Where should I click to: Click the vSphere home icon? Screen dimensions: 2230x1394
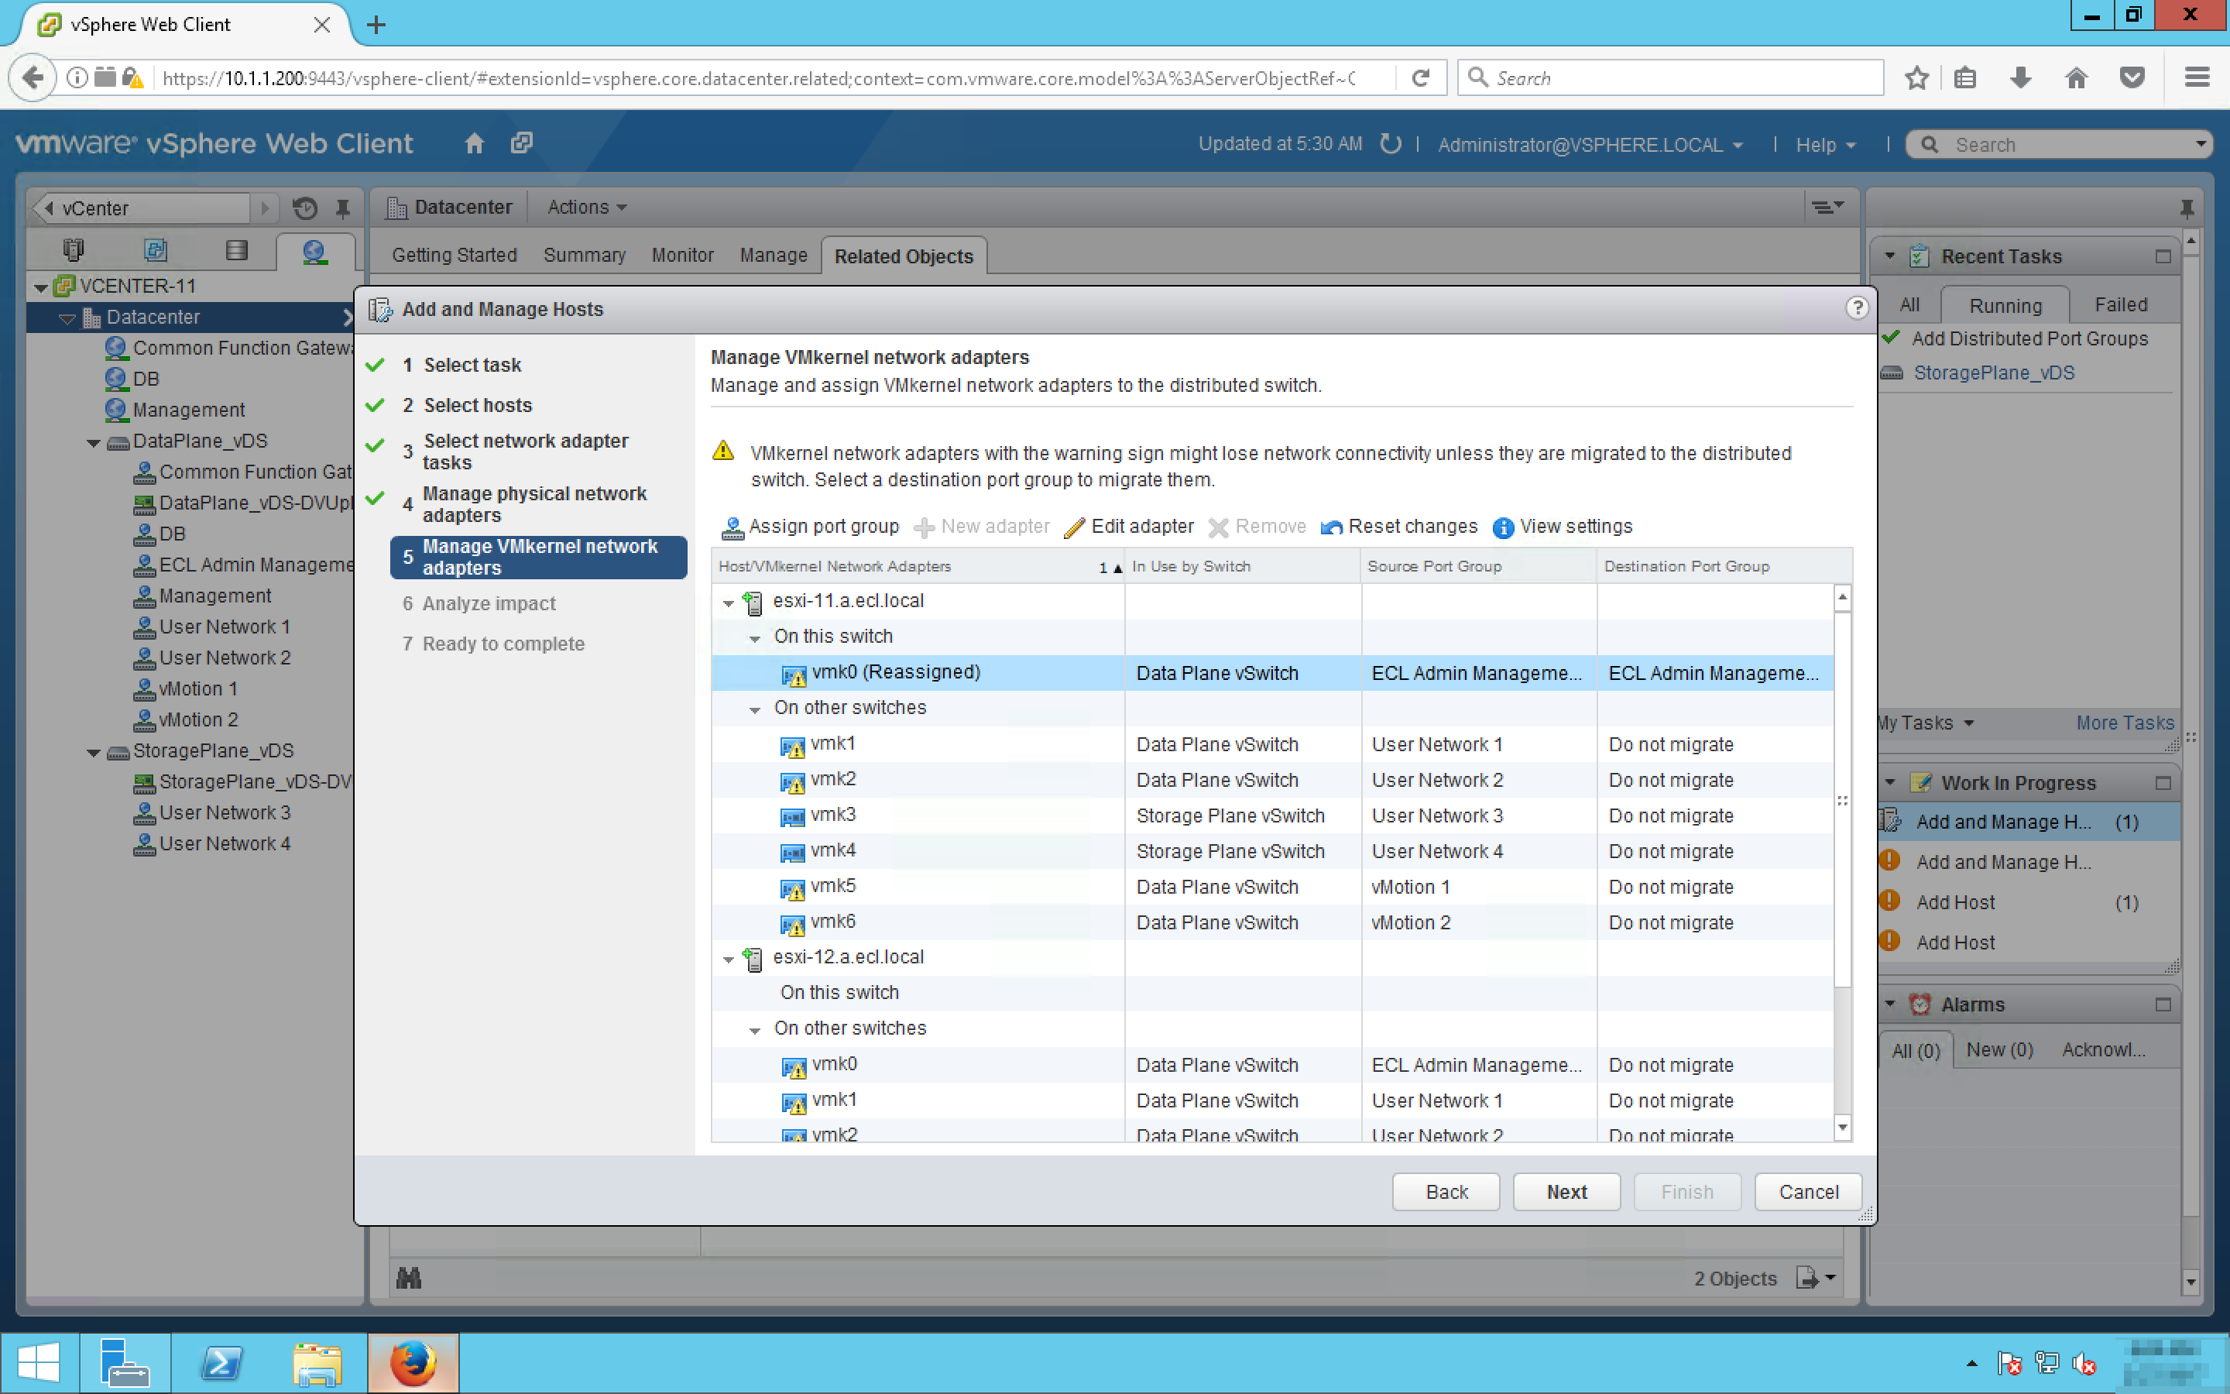[x=474, y=144]
